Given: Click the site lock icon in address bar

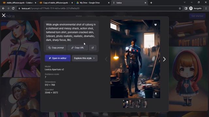Looking at the screenshot, I should [19, 8].
